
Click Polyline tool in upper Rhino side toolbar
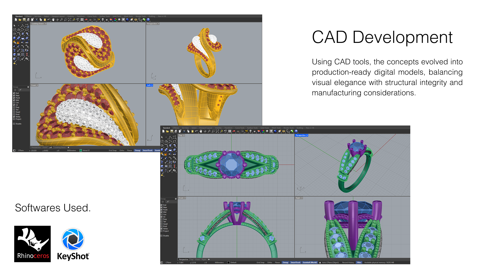click(23, 26)
